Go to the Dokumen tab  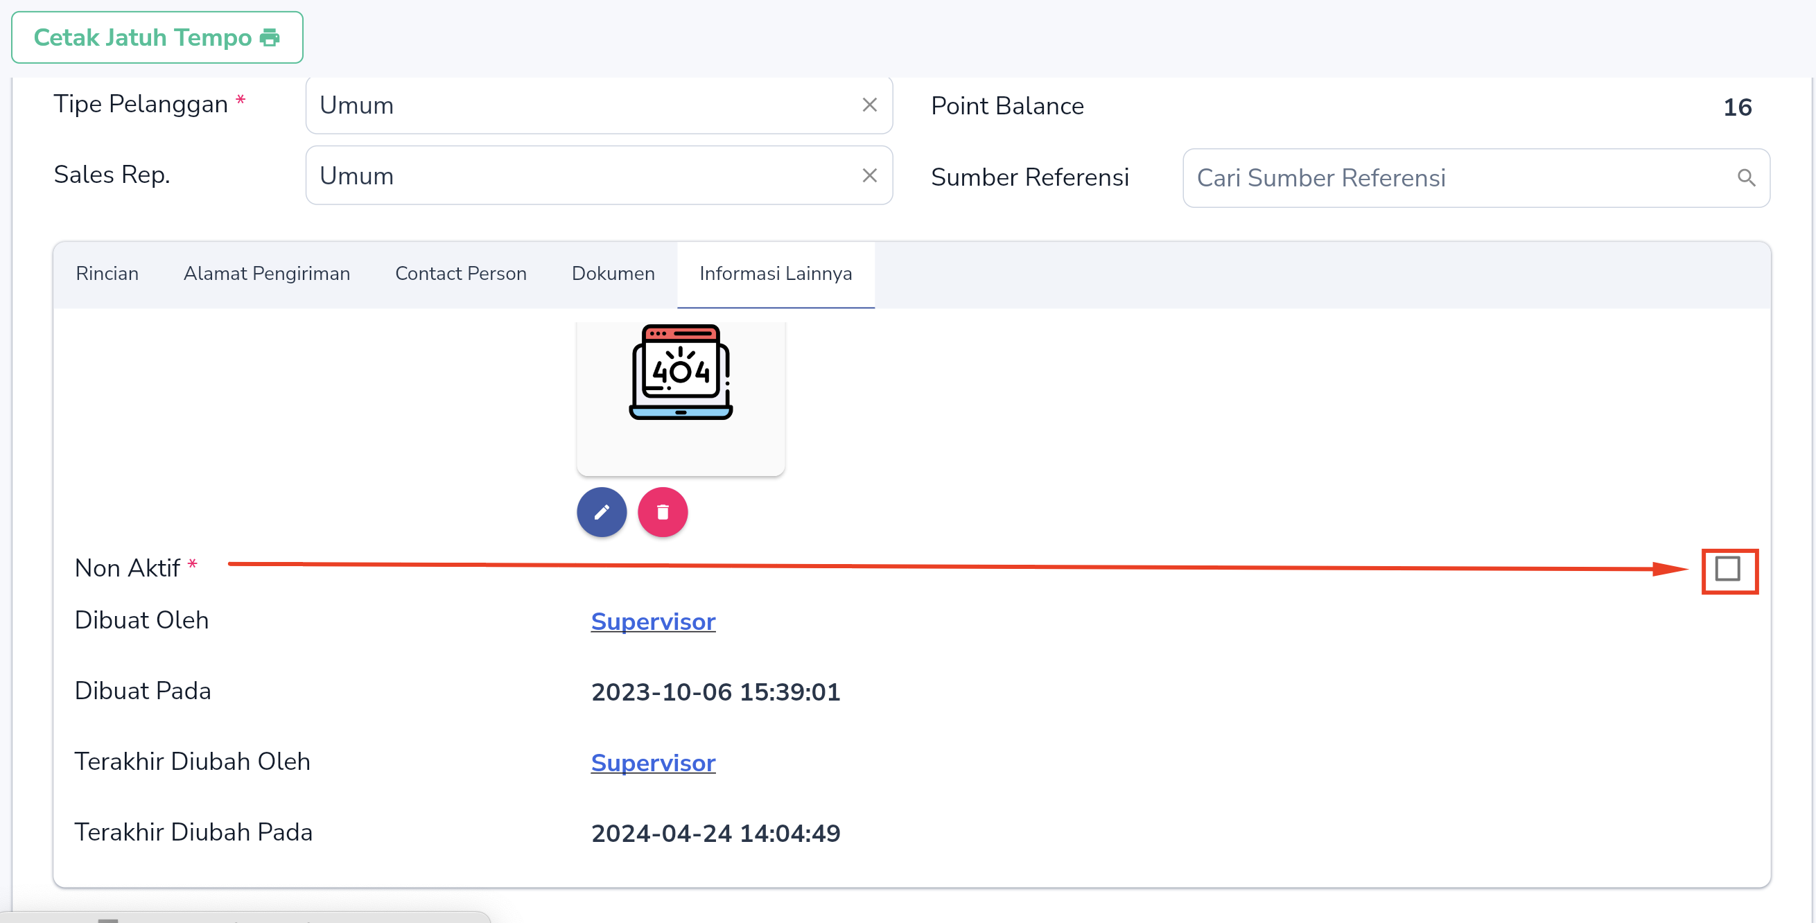(613, 274)
